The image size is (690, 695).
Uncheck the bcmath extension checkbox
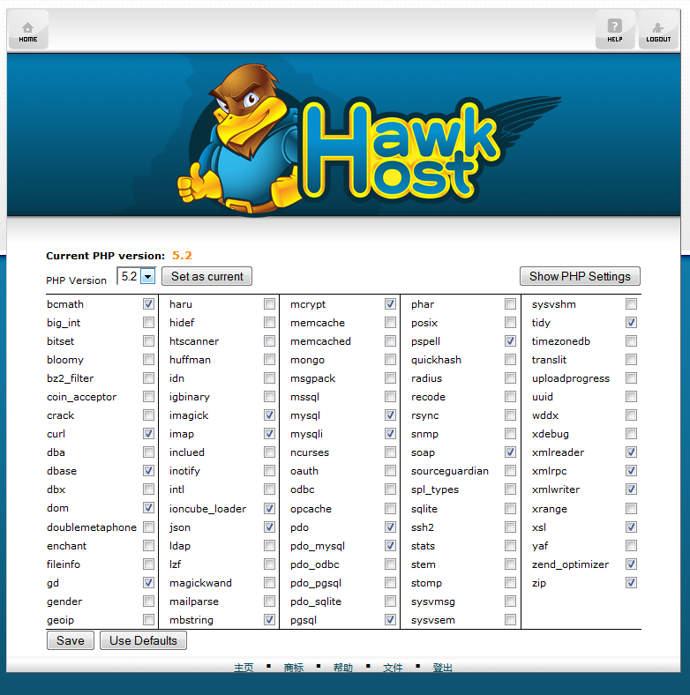point(148,304)
